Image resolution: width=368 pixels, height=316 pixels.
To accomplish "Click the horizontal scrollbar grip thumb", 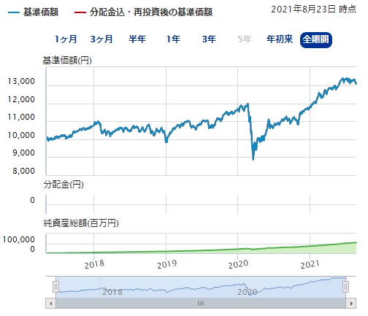I will pos(201,304).
